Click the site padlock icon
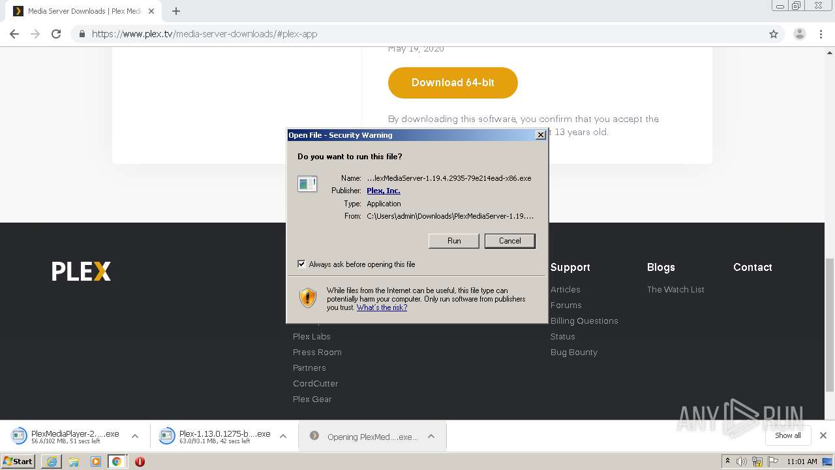 pos(82,34)
